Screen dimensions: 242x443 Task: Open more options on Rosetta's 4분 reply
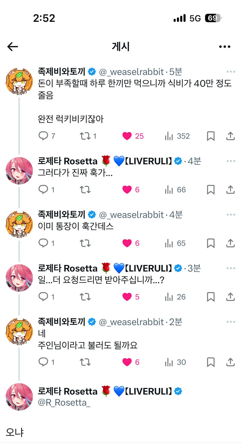click(x=231, y=161)
